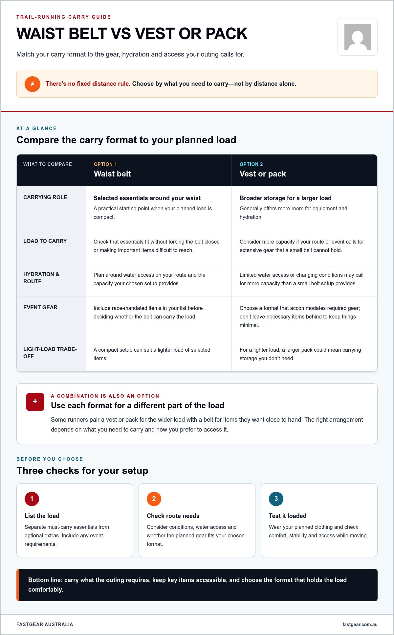394x635 pixels.
Task: Click the red plus icon in combination box
Action: (x=35, y=402)
